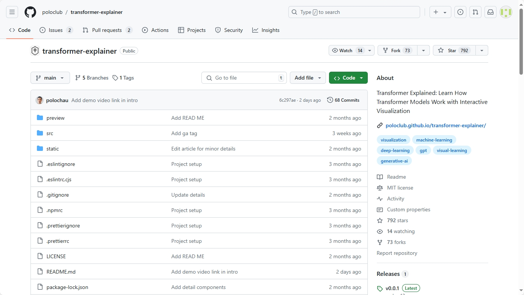
Task: Switch to the Security tab
Action: pyautogui.click(x=229, y=30)
